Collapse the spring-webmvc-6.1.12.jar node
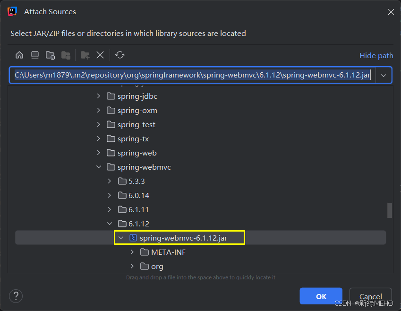Viewport: 401px width, 311px height. [x=121, y=238]
